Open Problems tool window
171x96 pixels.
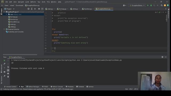click(x=70, y=87)
